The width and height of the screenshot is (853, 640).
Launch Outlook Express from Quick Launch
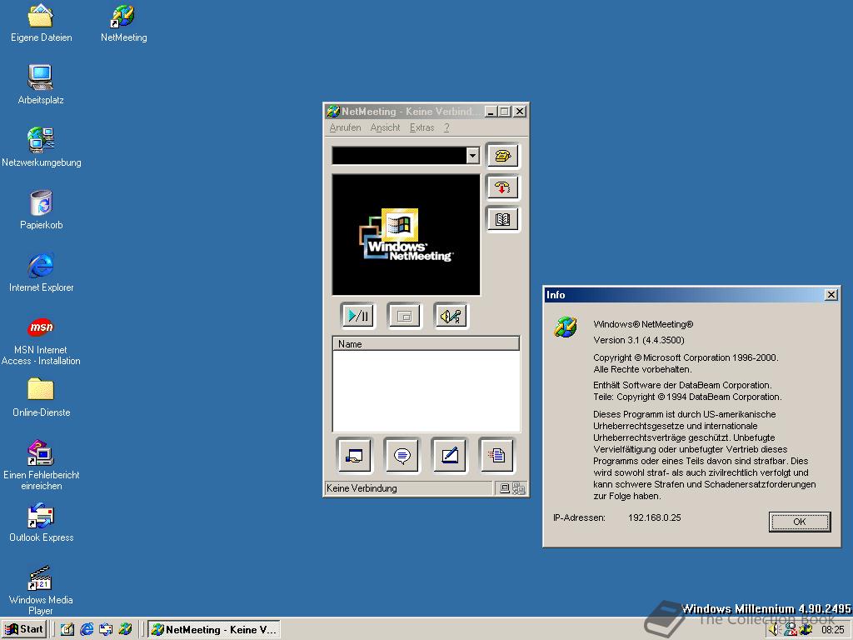106,630
